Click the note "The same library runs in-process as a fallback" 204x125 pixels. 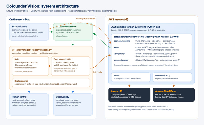tap(146, 65)
